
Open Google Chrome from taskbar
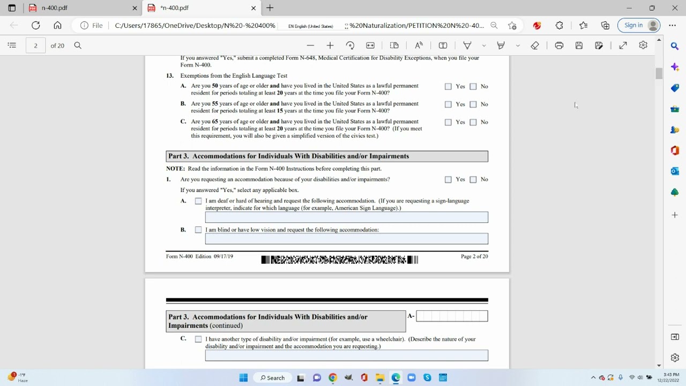(332, 377)
